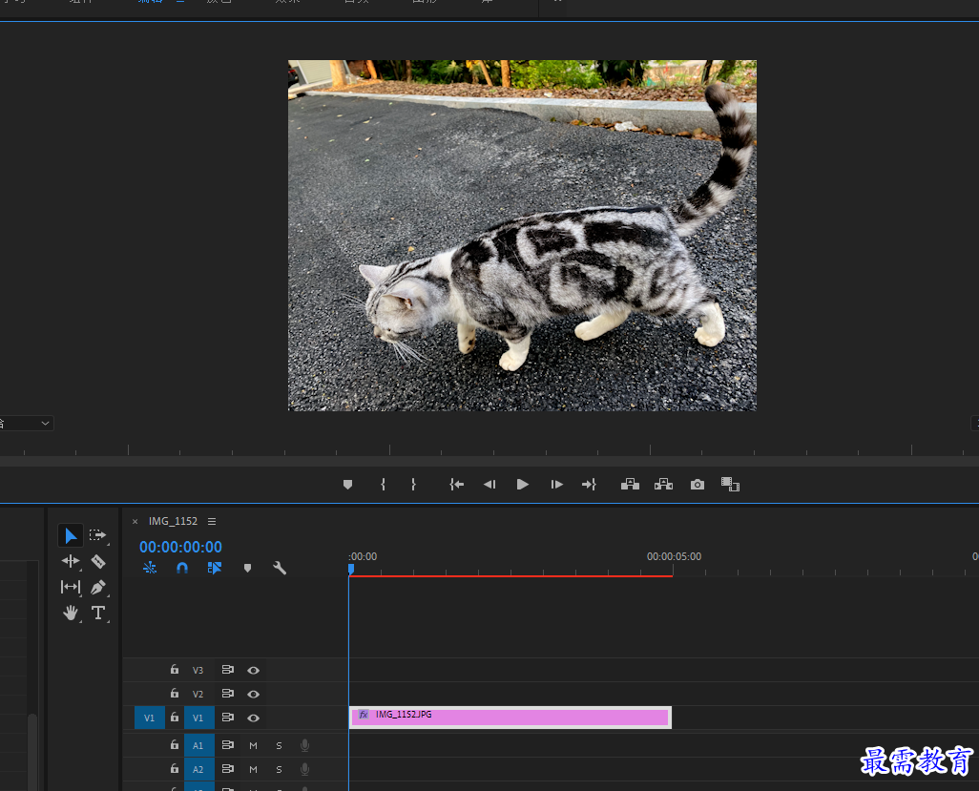The height and width of the screenshot is (791, 979).
Task: Select the Razor tool
Action: [98, 561]
